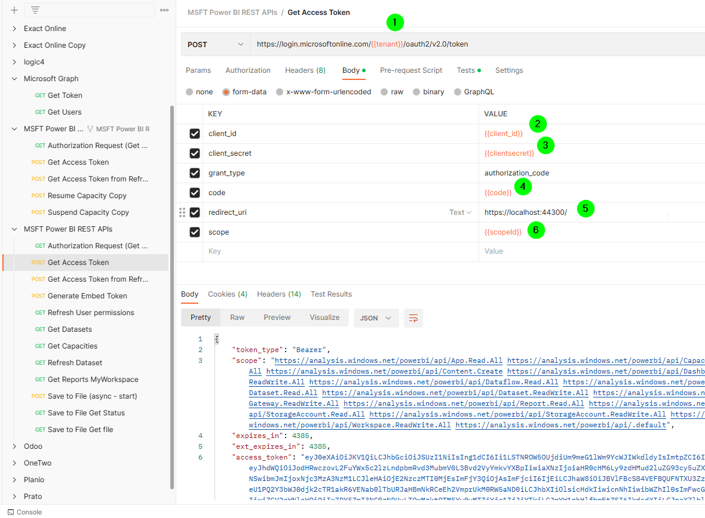Click the plus icon to create new collection
Viewport: 705px width, 518px height.
click(x=14, y=10)
